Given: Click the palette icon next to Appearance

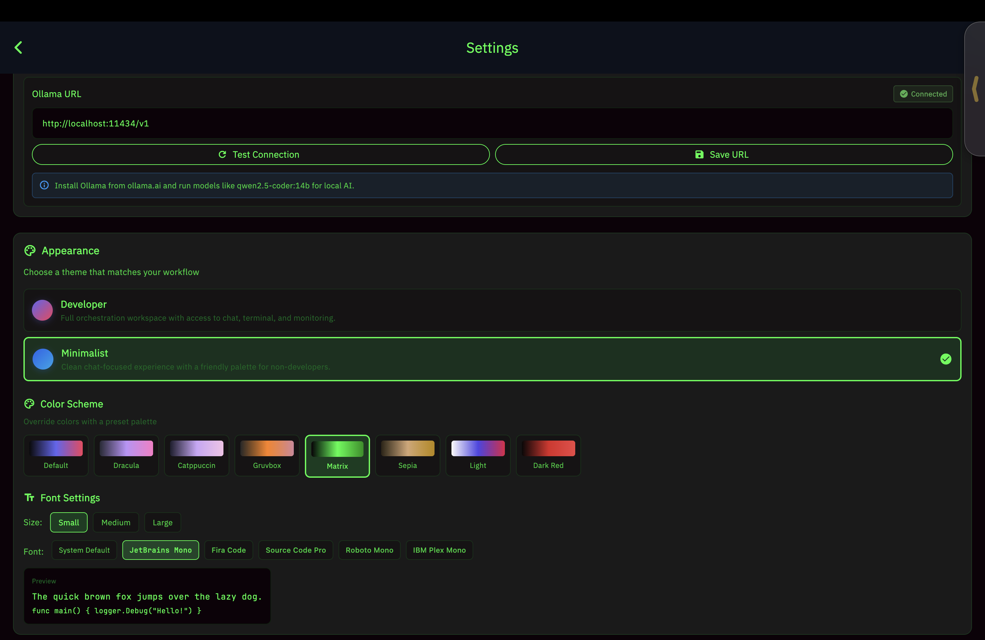Looking at the screenshot, I should [29, 250].
